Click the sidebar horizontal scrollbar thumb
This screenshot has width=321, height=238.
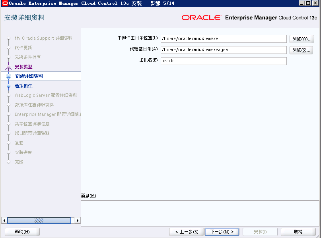tap(39, 221)
